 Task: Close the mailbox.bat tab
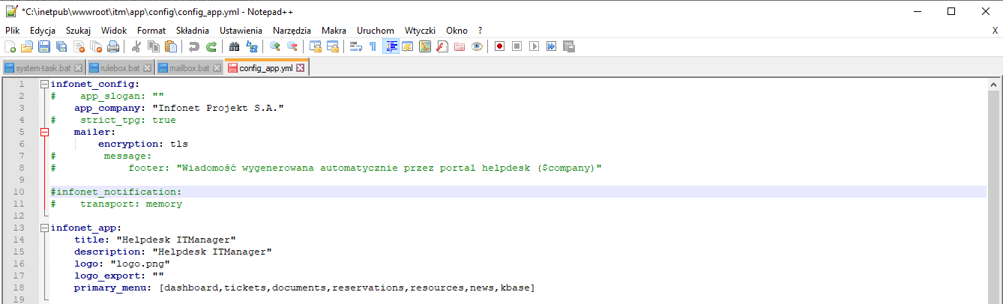point(217,68)
